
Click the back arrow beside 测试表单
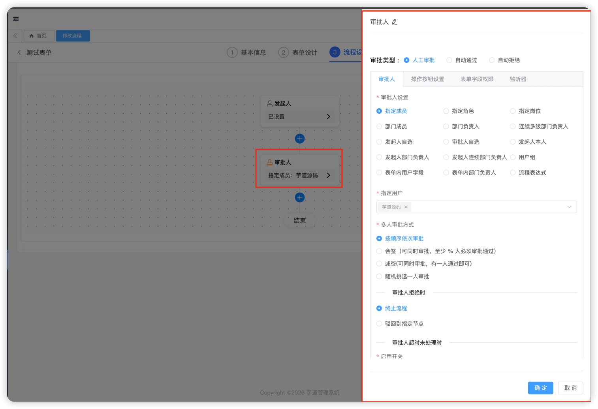[x=19, y=52]
